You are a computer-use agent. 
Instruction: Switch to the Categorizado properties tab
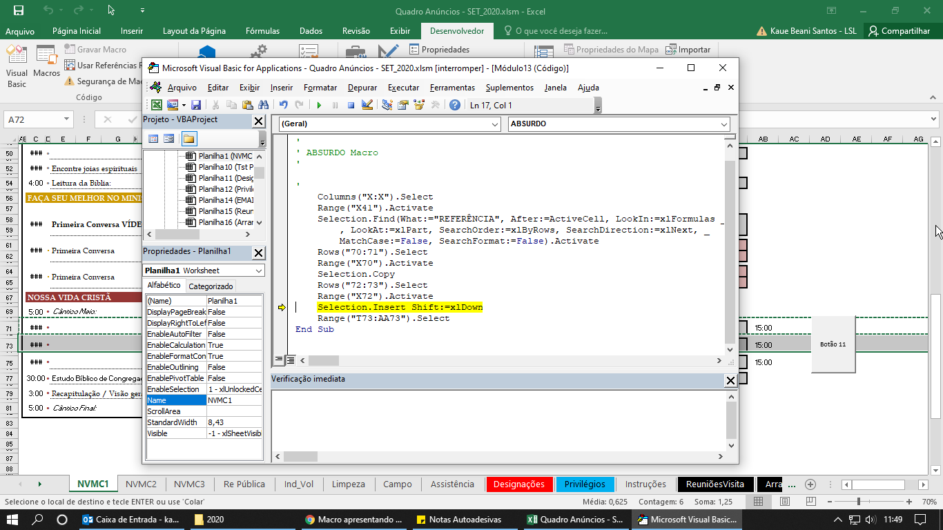(x=211, y=286)
